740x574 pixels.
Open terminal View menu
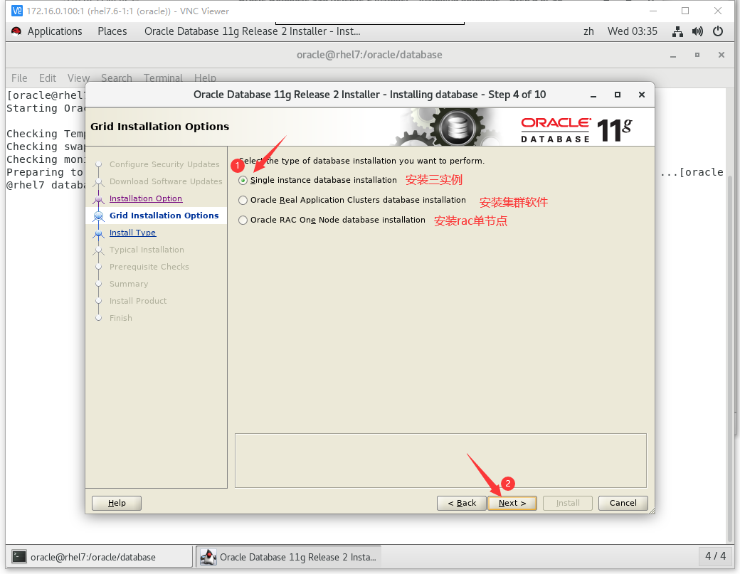(78, 78)
